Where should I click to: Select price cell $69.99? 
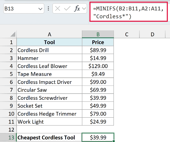click(98, 90)
